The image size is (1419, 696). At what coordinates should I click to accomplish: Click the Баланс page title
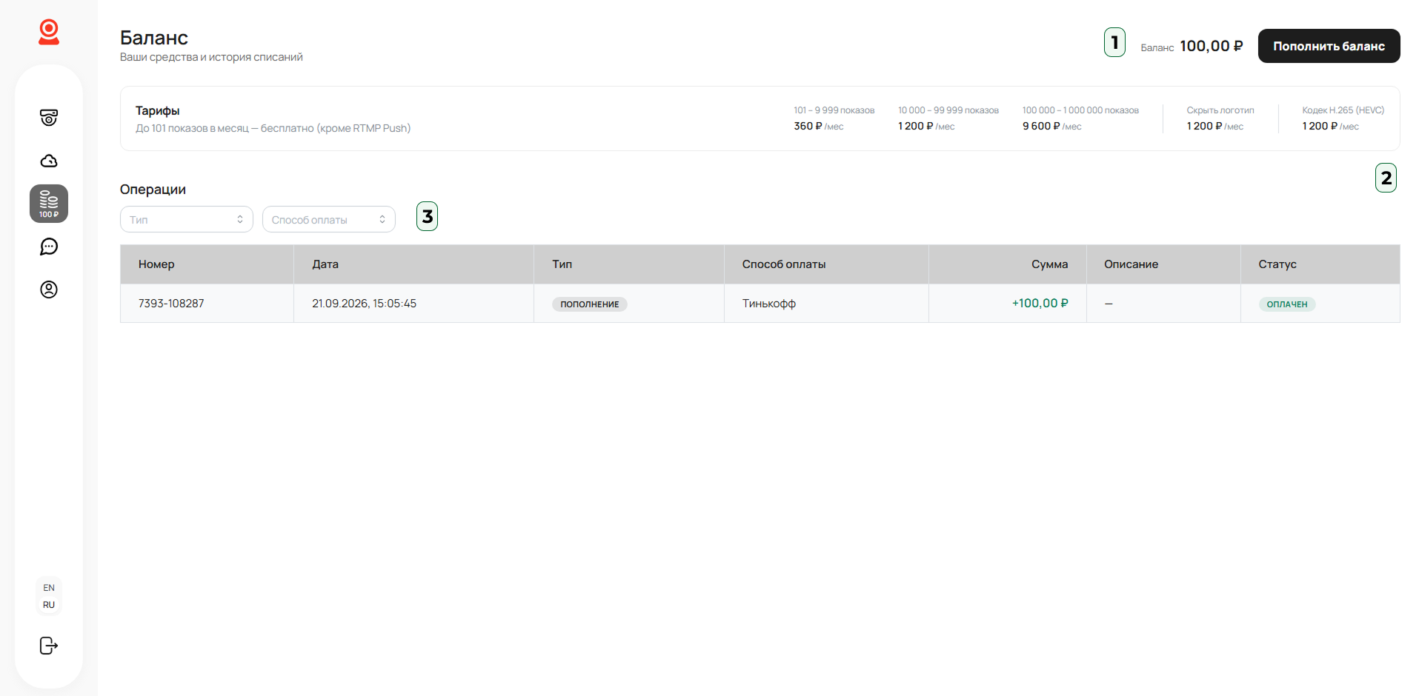[x=154, y=38]
